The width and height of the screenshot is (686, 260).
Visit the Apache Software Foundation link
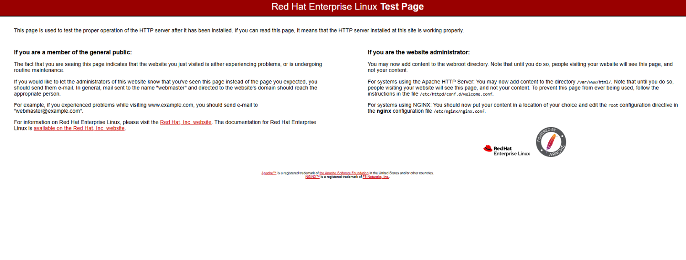(x=344, y=173)
